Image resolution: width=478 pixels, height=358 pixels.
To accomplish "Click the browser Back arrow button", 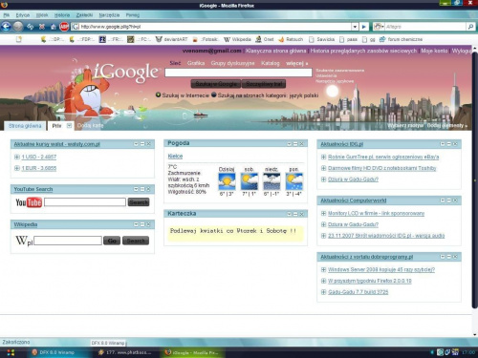I will click(x=6, y=27).
